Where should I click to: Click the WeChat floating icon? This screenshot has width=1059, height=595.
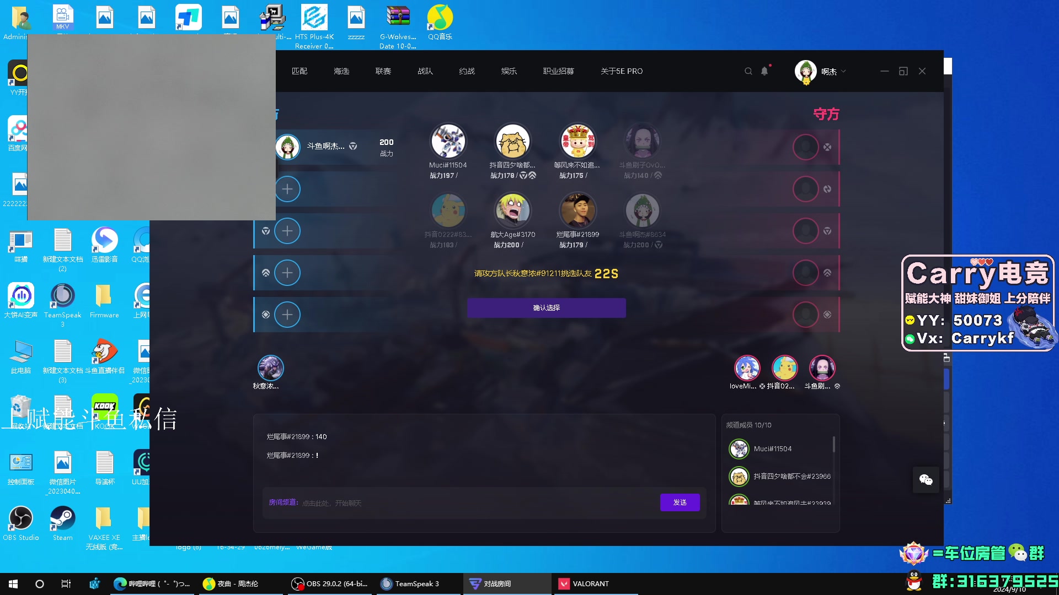[x=926, y=480]
